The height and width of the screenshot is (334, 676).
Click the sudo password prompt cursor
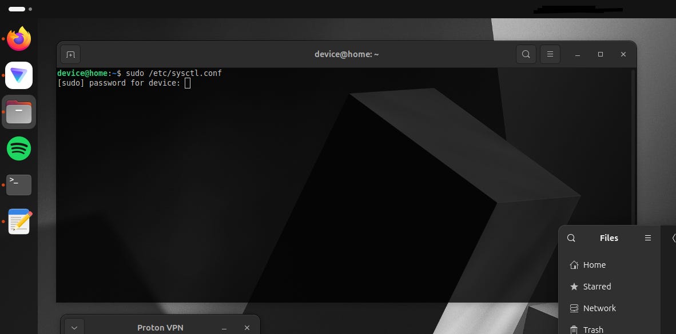[188, 83]
